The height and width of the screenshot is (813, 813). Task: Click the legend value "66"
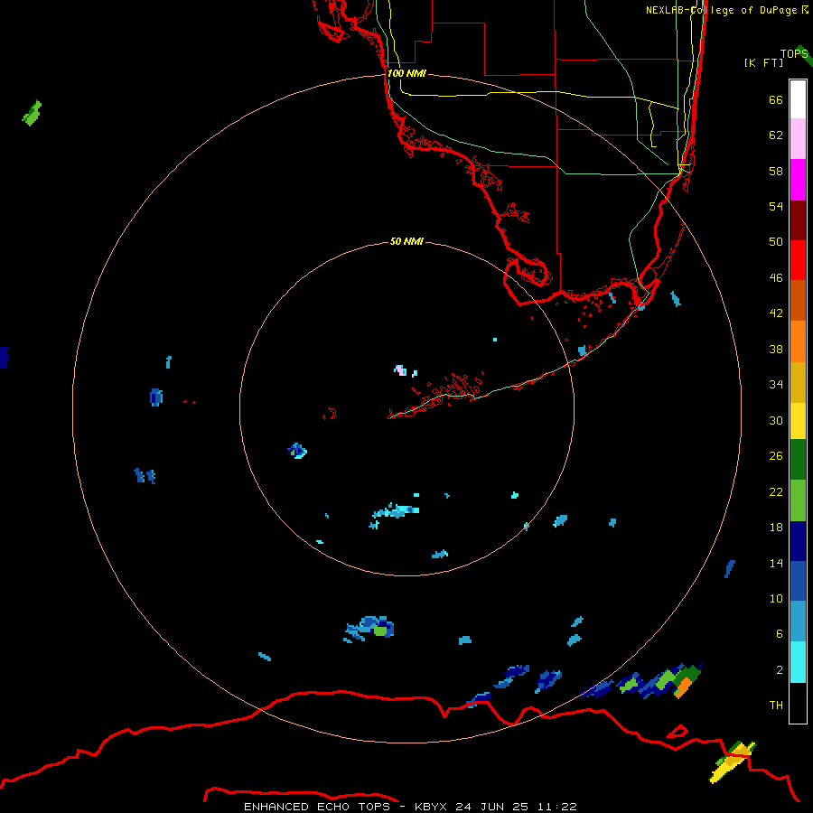(776, 99)
